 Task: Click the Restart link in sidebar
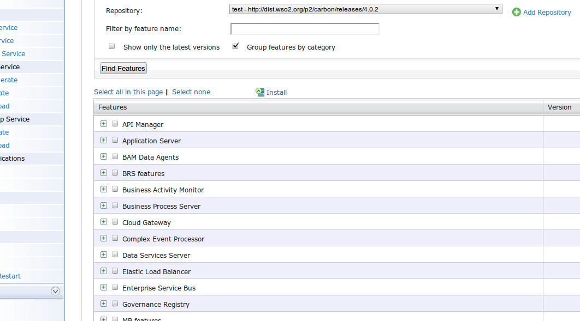point(10,276)
